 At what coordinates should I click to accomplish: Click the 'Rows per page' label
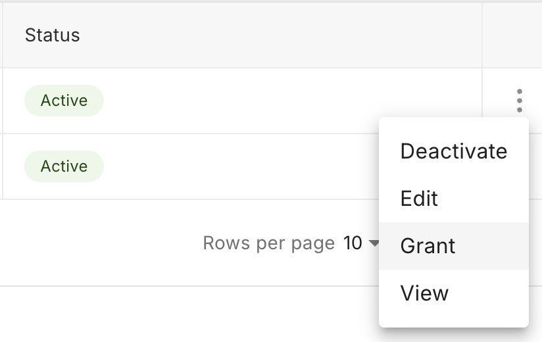(x=268, y=243)
